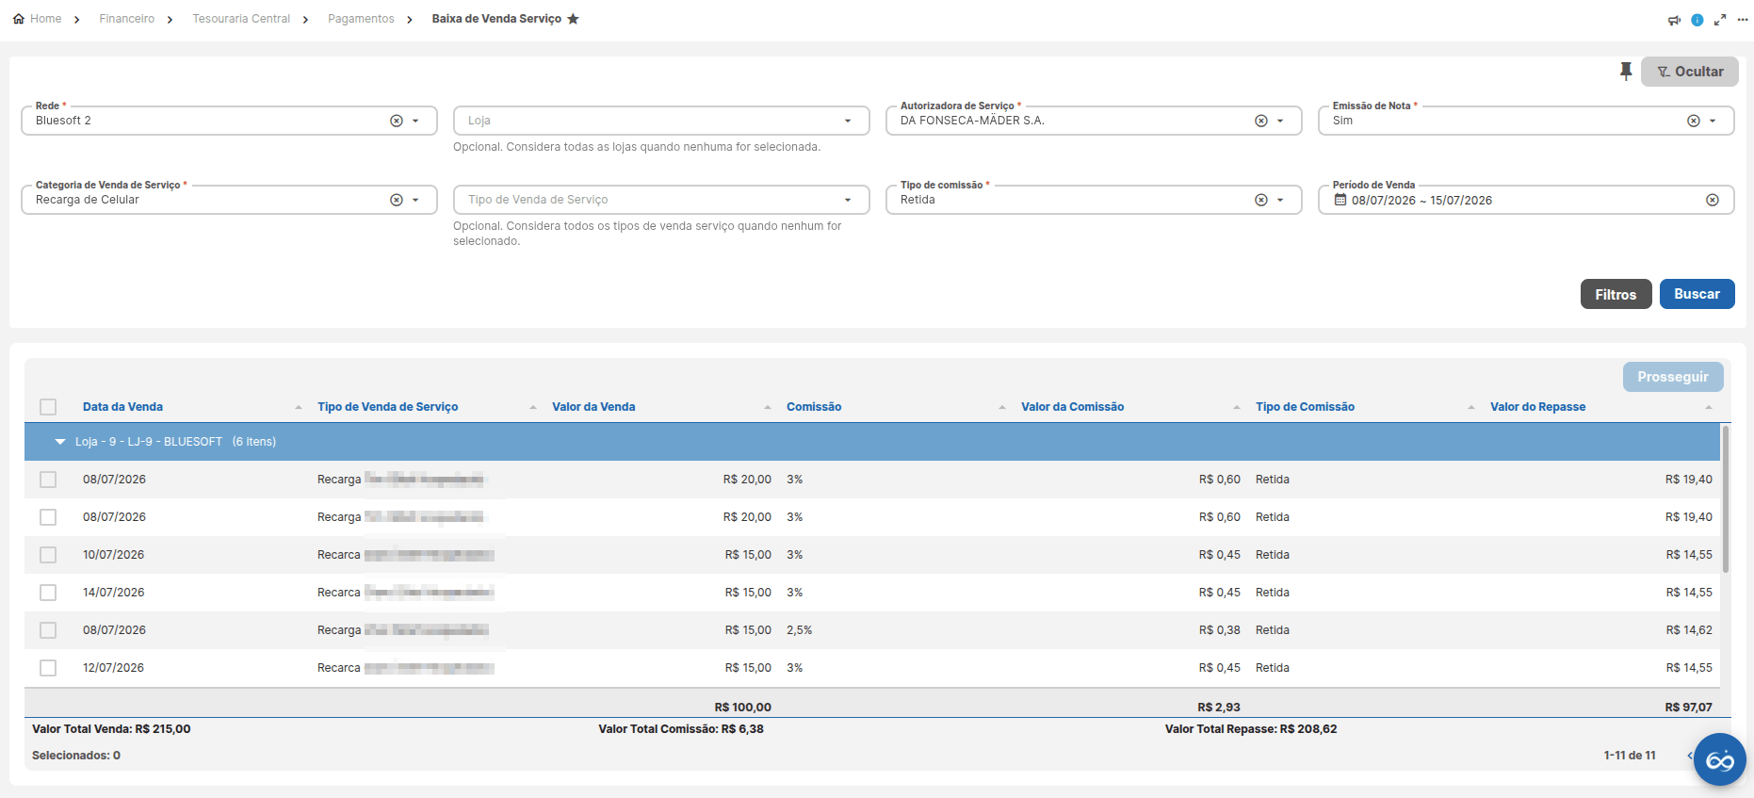
Task: Clear the Tipo de comissão selection
Action: (1261, 200)
